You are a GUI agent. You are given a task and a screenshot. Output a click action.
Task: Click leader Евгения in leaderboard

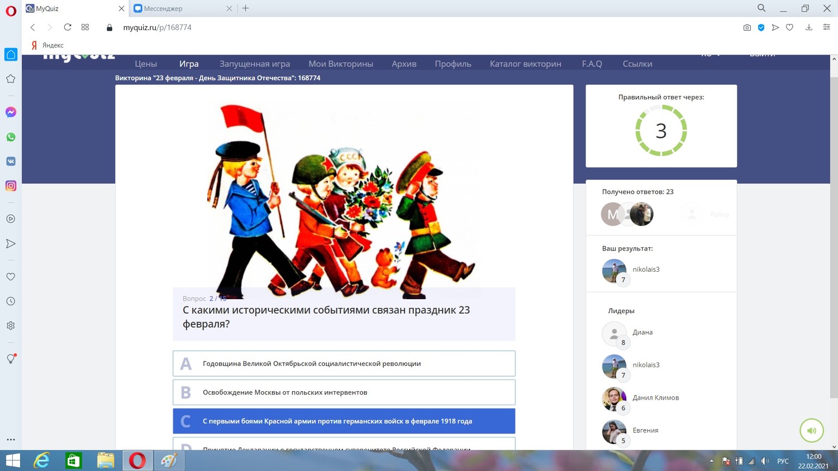(x=645, y=430)
